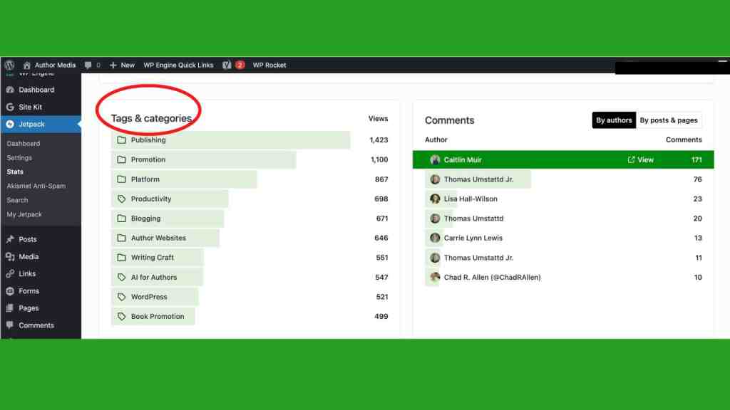Open Akismet Anti-Spam submenu item
The height and width of the screenshot is (410, 730).
click(x=36, y=186)
